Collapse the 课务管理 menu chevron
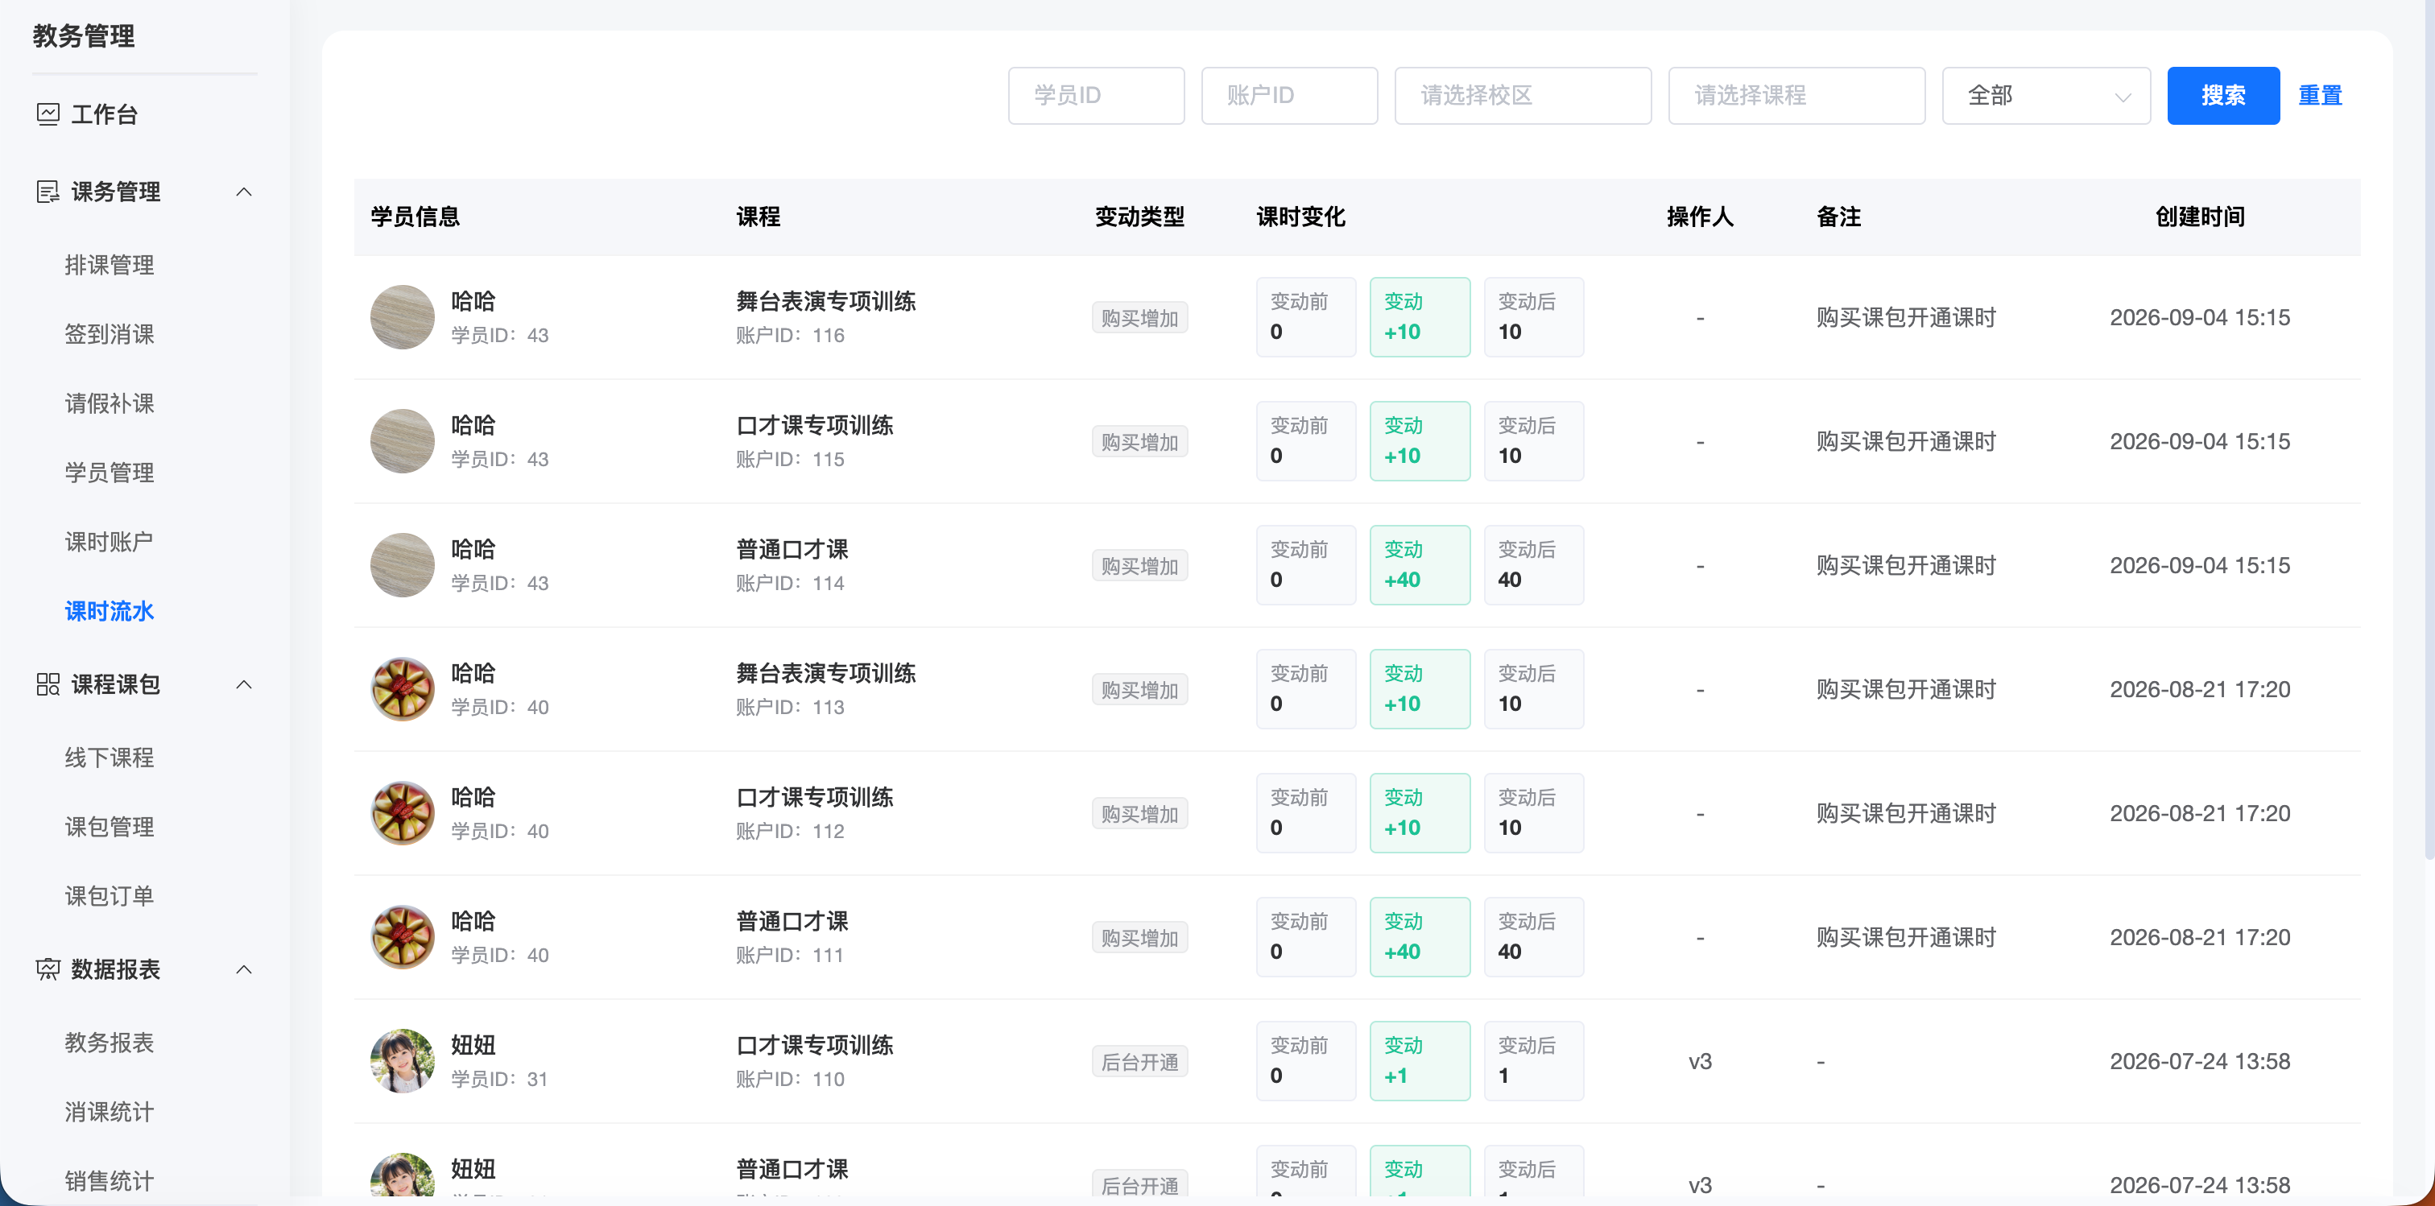 (244, 192)
